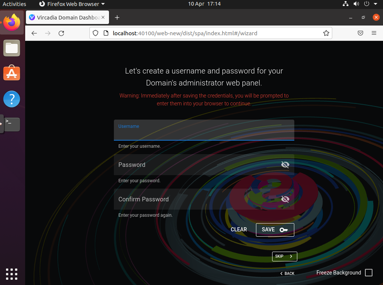The width and height of the screenshot is (383, 285).
Task: Reload the current page
Action: pyautogui.click(x=61, y=33)
